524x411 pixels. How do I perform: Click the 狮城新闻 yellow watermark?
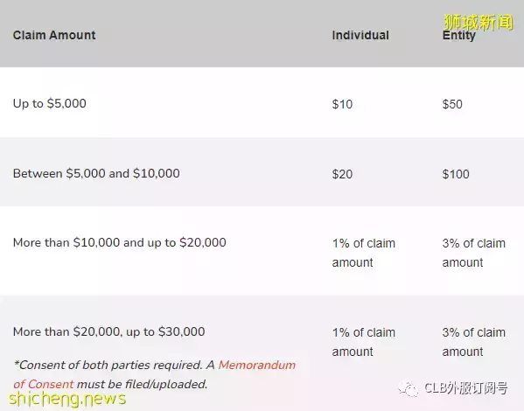478,22
